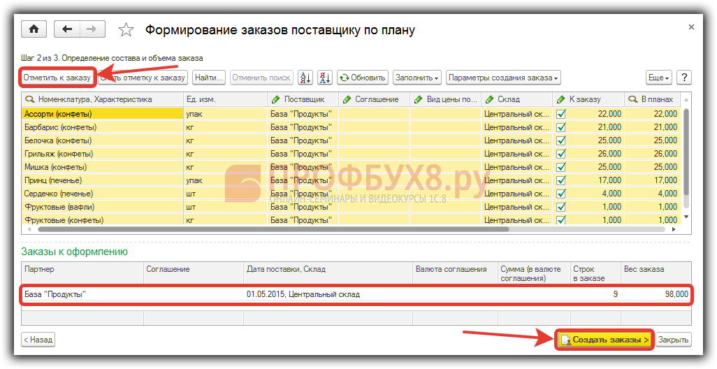Click the Обновить refresh button

pyautogui.click(x=362, y=78)
